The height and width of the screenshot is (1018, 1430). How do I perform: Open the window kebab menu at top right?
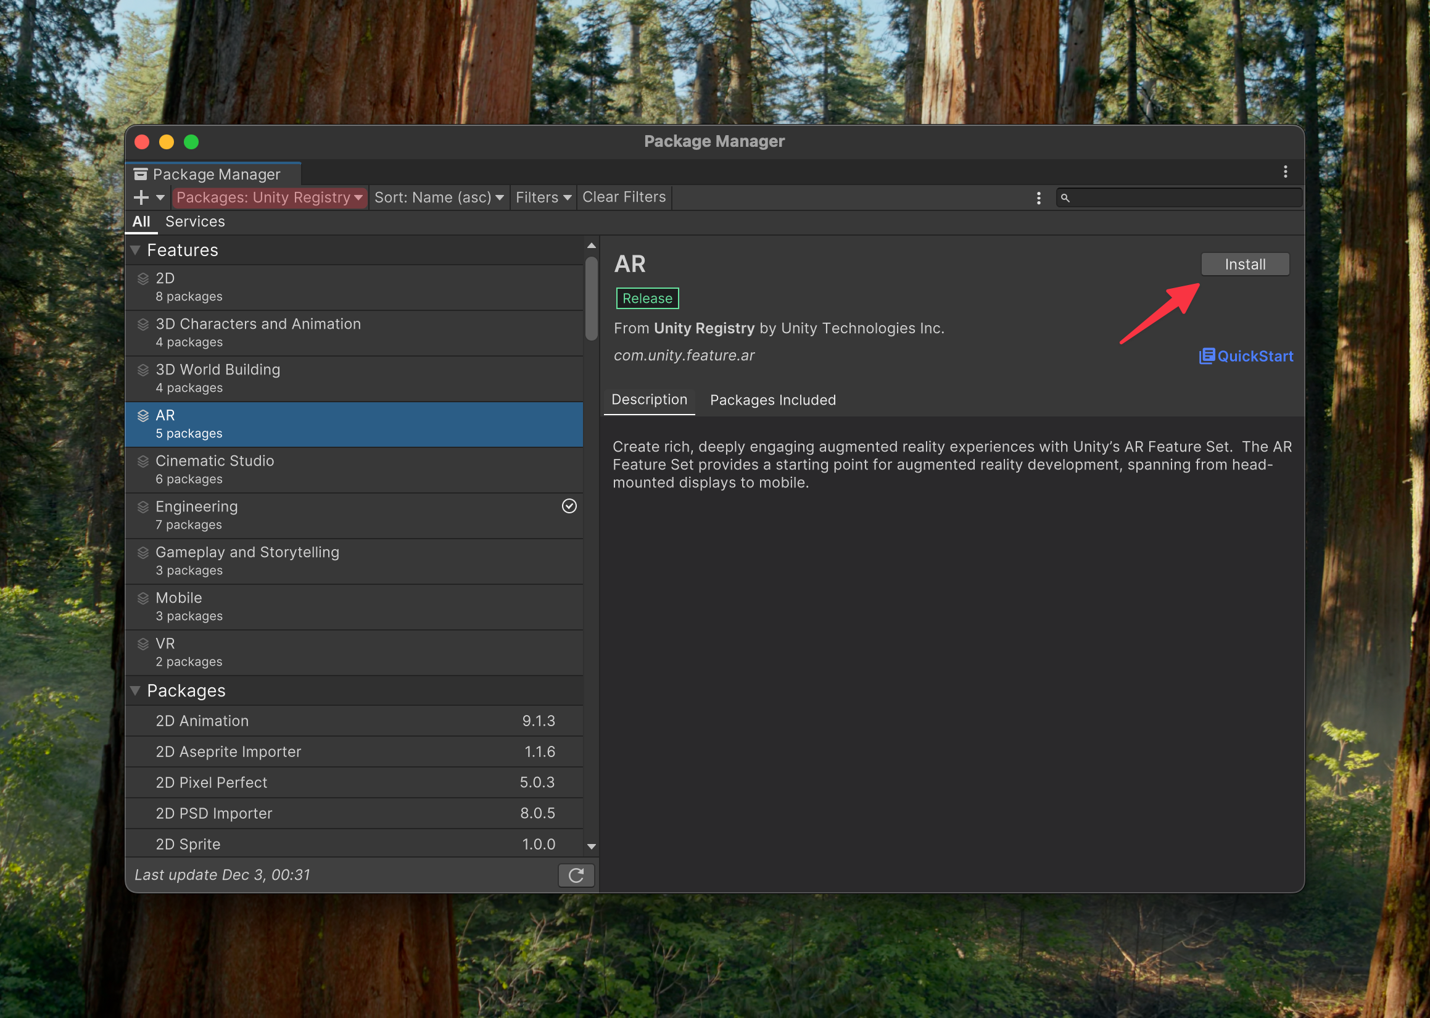click(1284, 172)
